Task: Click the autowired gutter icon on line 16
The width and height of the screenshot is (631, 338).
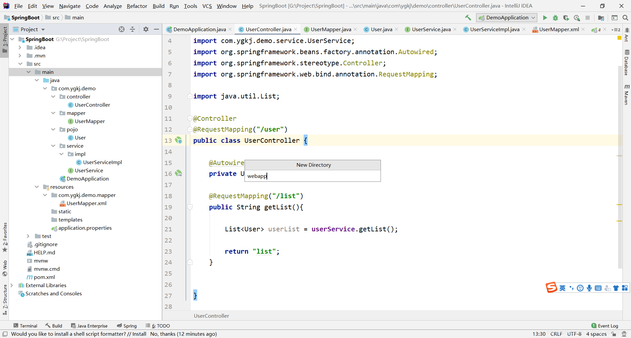Action: (x=178, y=174)
